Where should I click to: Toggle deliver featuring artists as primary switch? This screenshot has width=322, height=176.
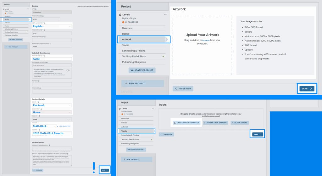68,71
